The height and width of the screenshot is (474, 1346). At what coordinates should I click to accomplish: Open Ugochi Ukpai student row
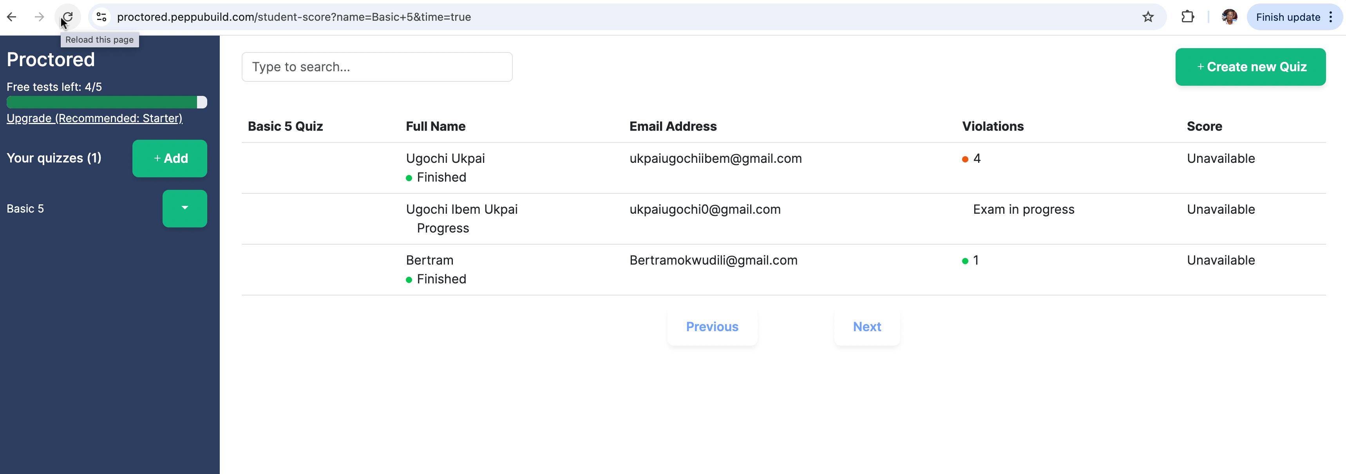[x=783, y=168]
